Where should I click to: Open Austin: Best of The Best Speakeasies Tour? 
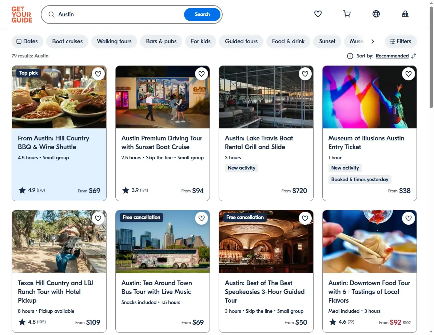tap(264, 292)
